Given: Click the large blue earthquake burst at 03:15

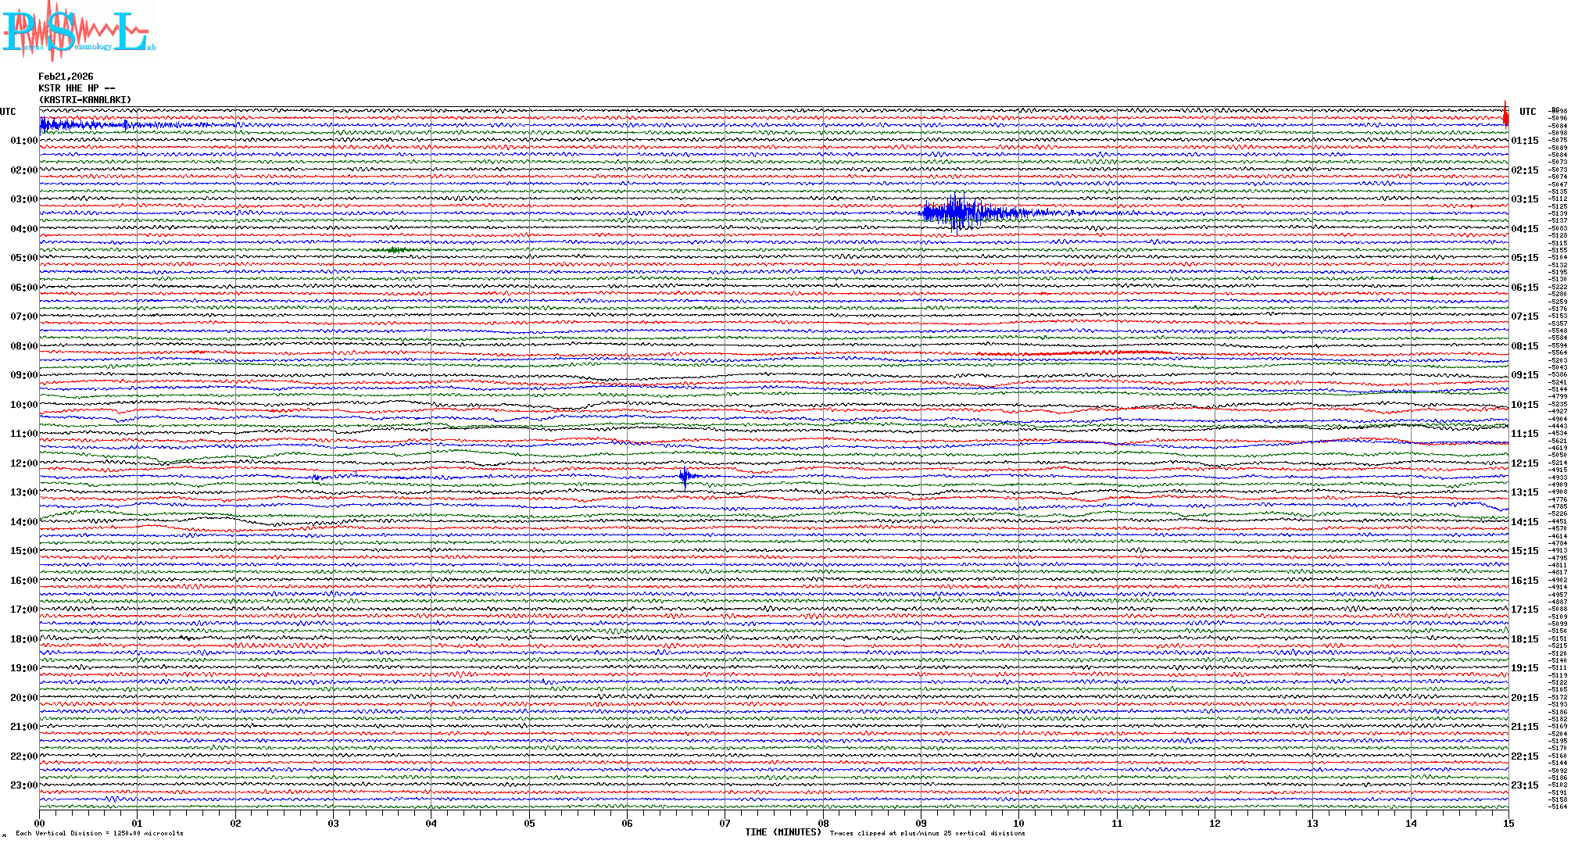Looking at the screenshot, I should coord(957,213).
